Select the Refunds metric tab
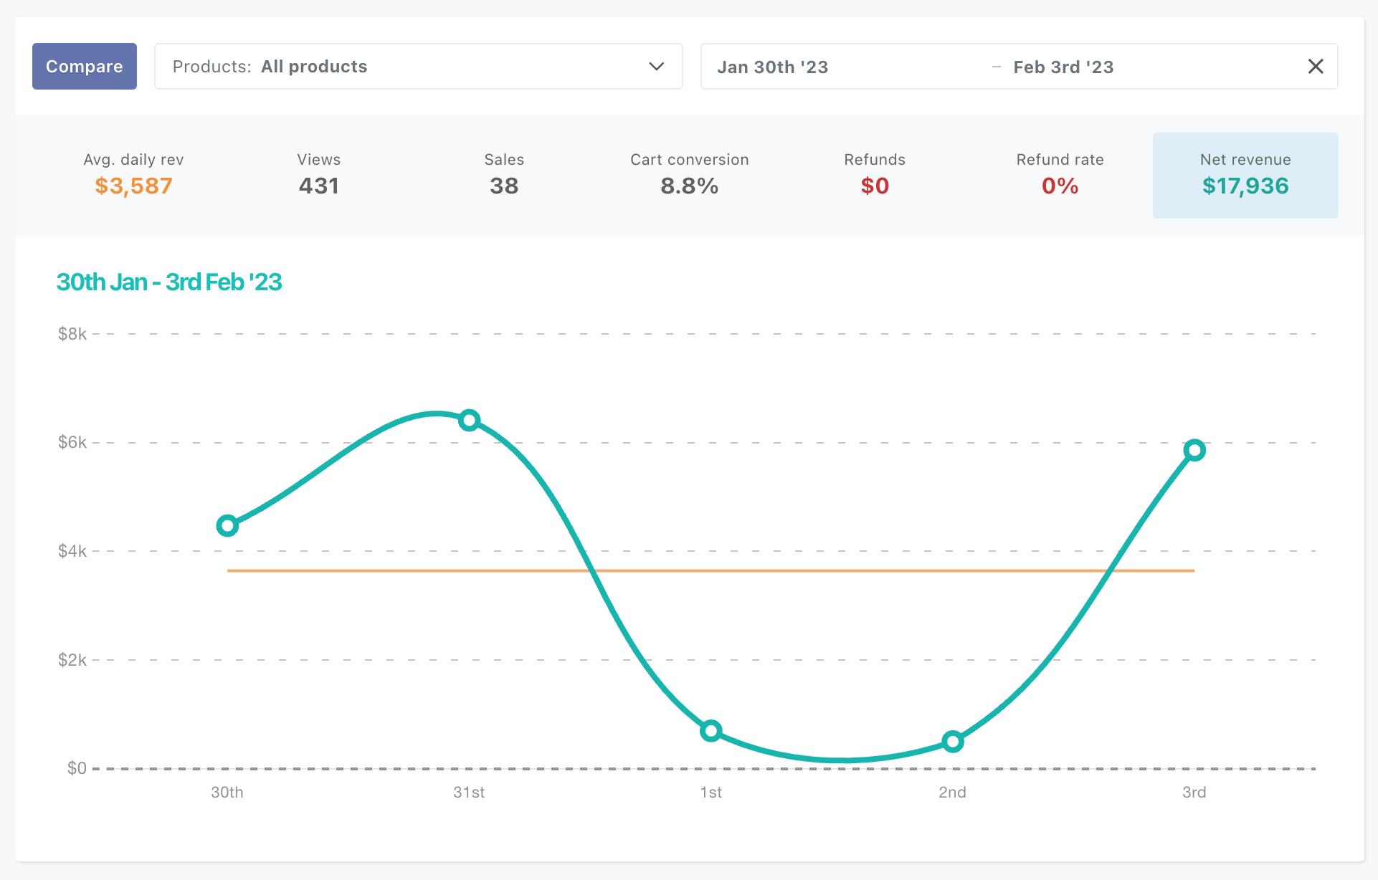 pos(875,175)
